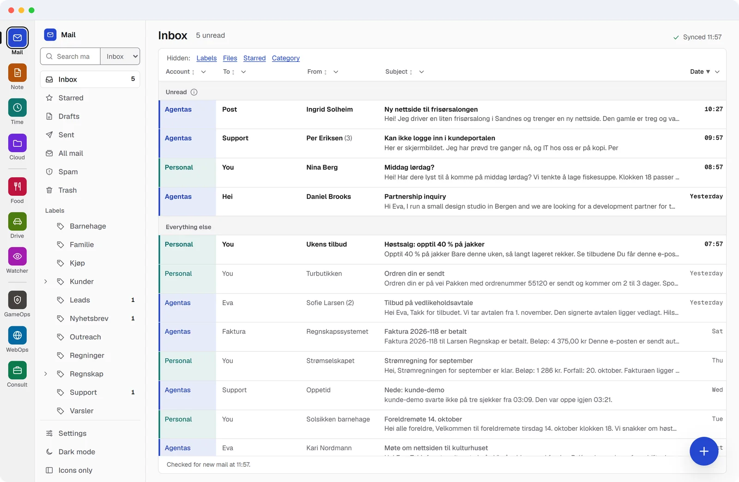
Task: Expand the Regnskap label
Action: pos(46,374)
